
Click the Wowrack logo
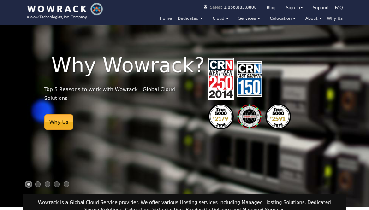pyautogui.click(x=65, y=11)
